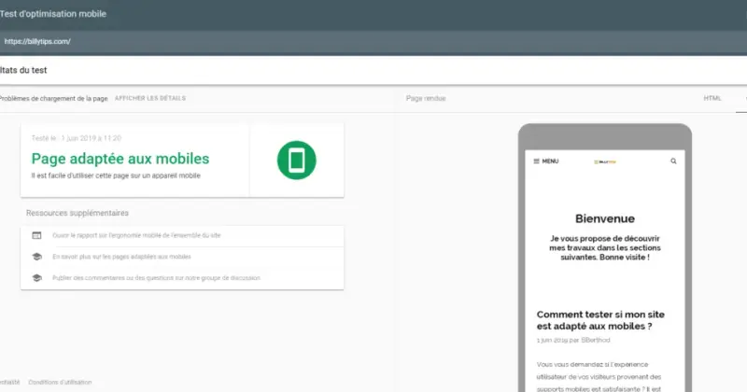The height and width of the screenshot is (392, 747).
Task: Open 'En savoir plus sur les pages adaptées' link
Action: tap(121, 257)
